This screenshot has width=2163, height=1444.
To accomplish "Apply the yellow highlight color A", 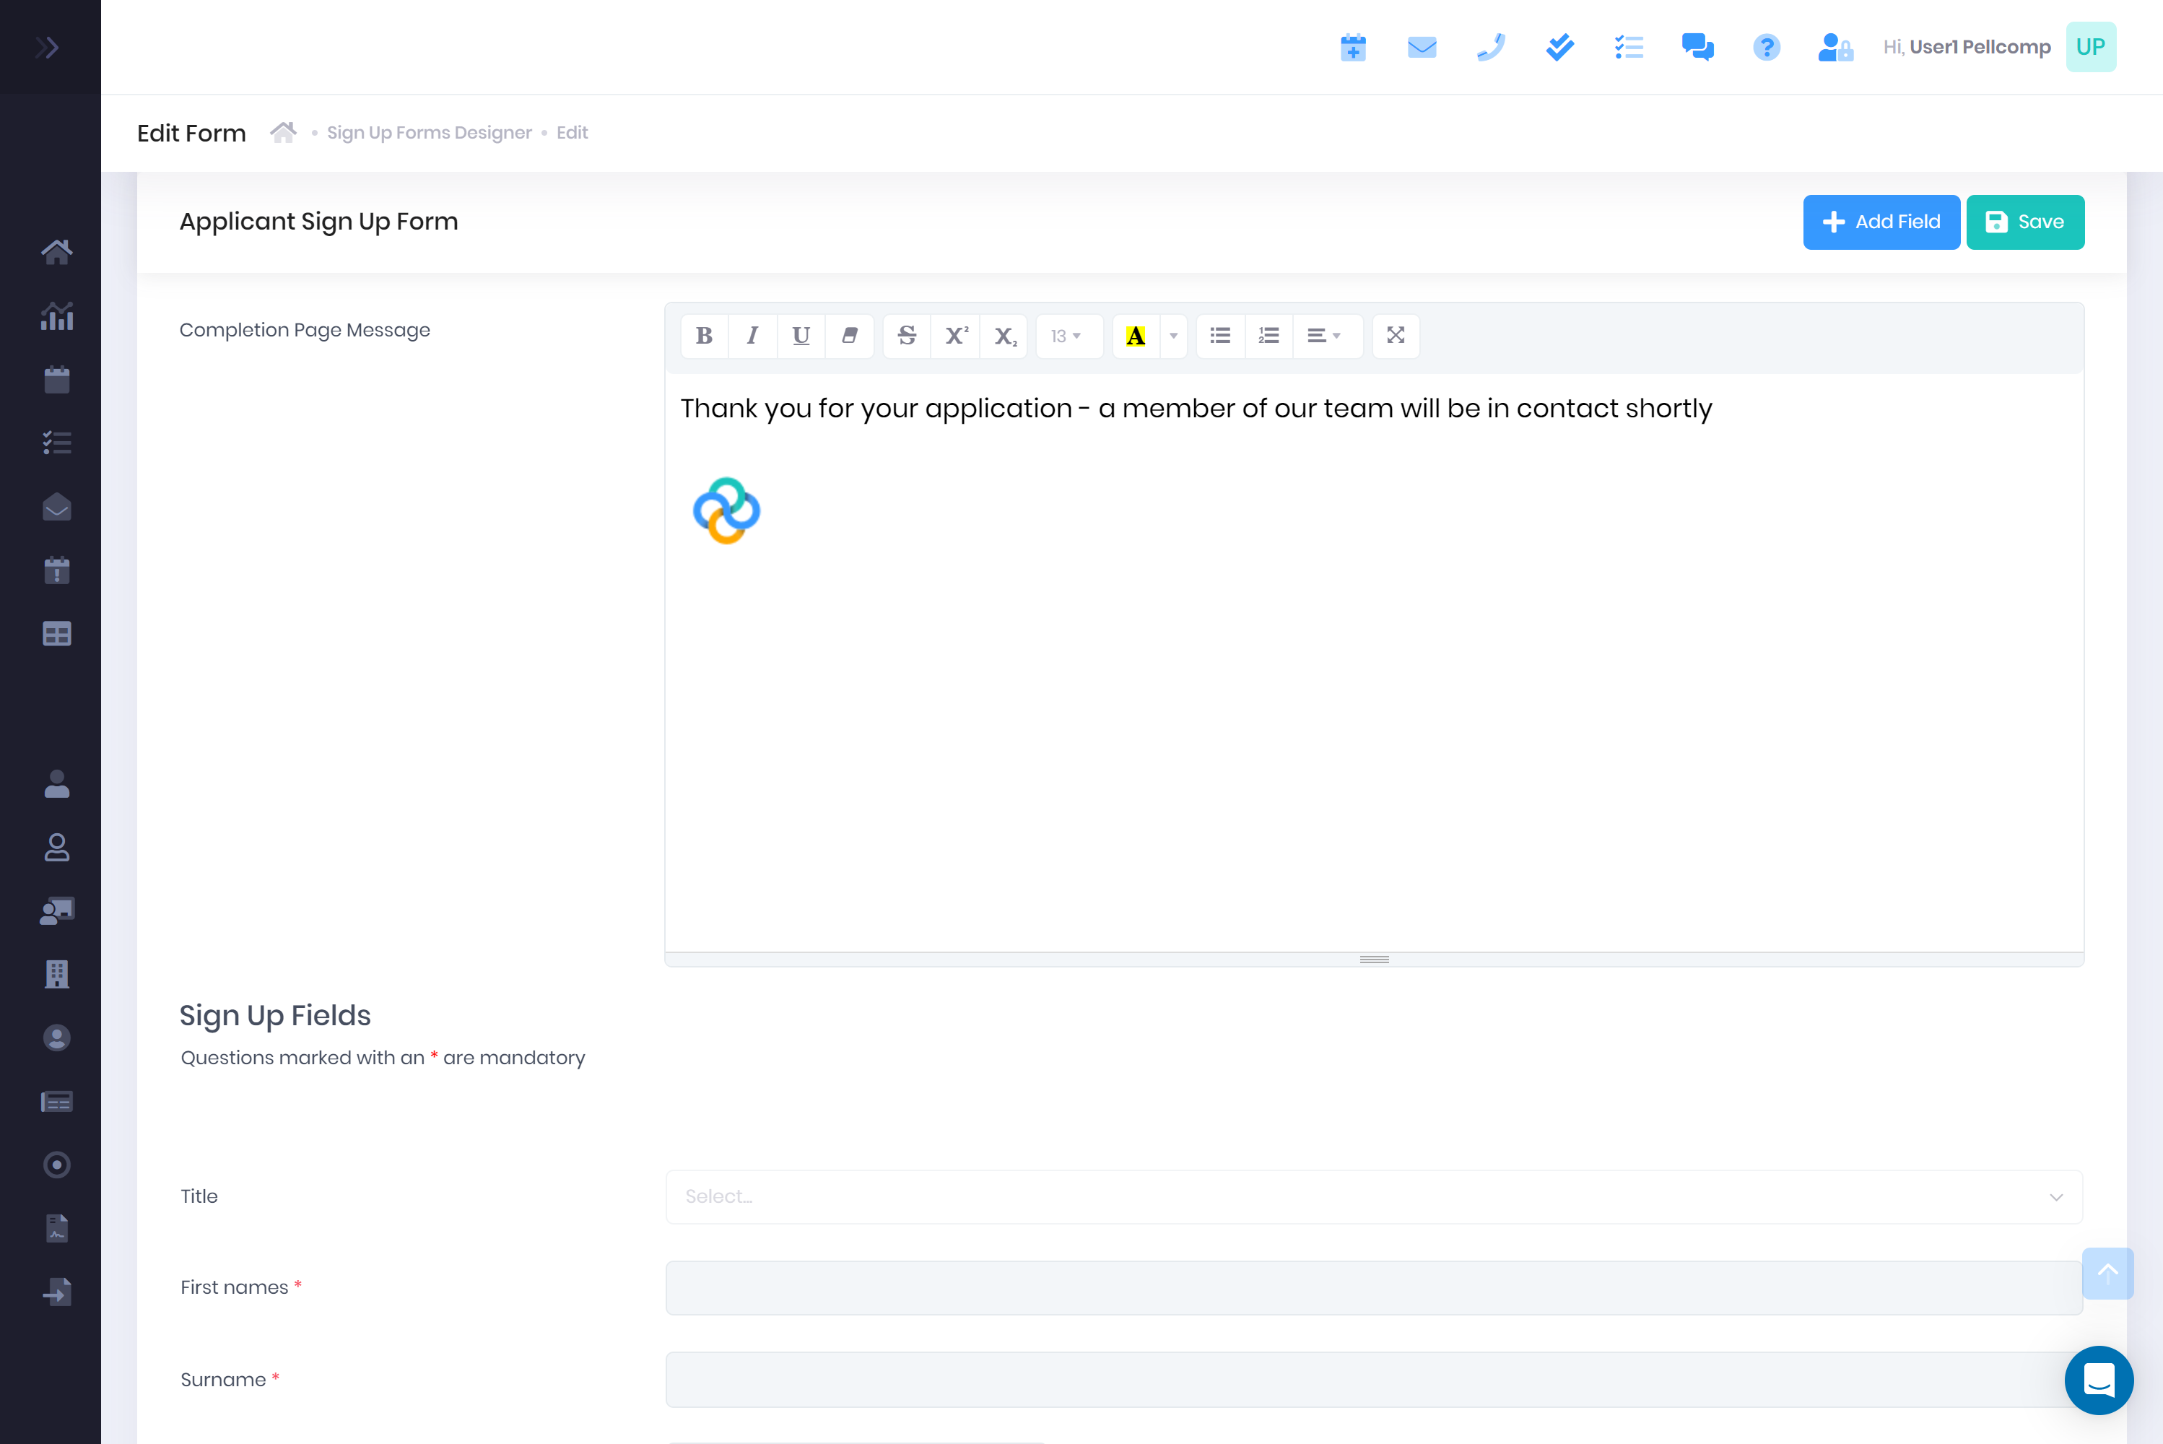I will (x=1136, y=335).
